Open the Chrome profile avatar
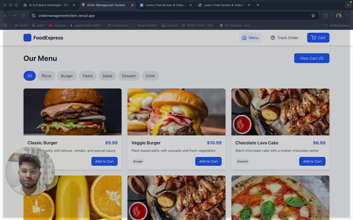The image size is (353, 220). pyautogui.click(x=339, y=16)
